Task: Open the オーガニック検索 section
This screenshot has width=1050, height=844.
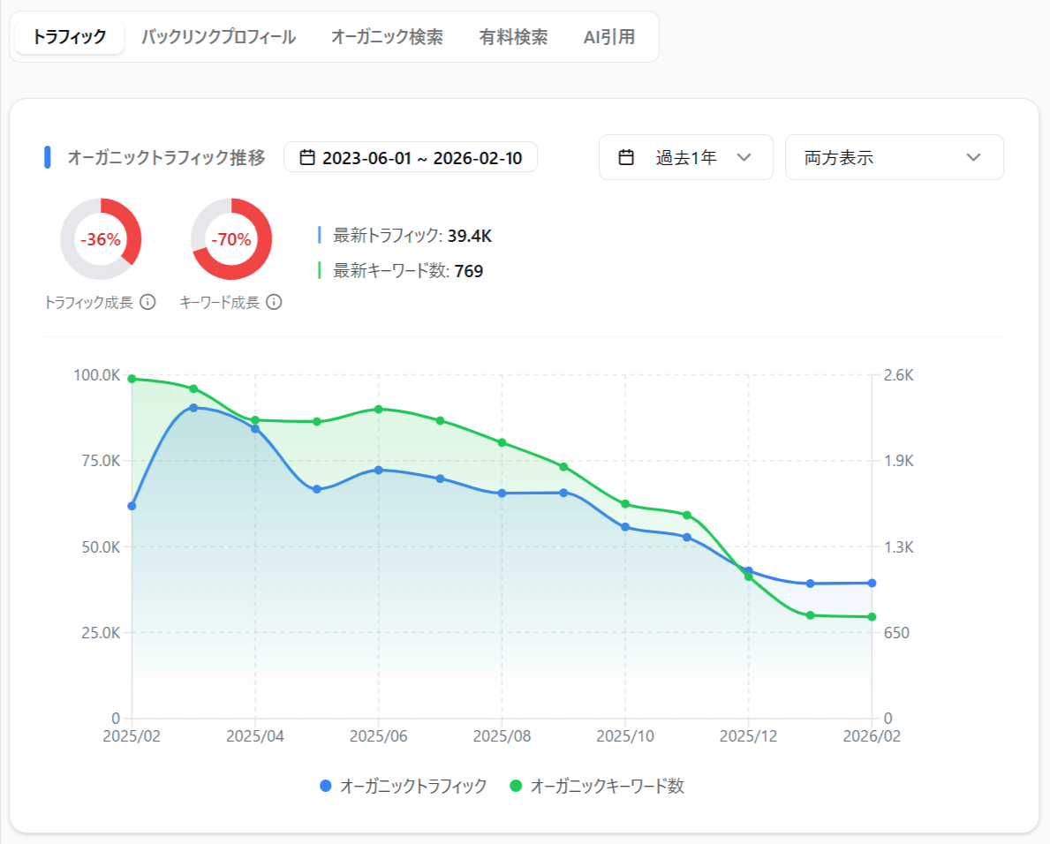Action: 389,37
